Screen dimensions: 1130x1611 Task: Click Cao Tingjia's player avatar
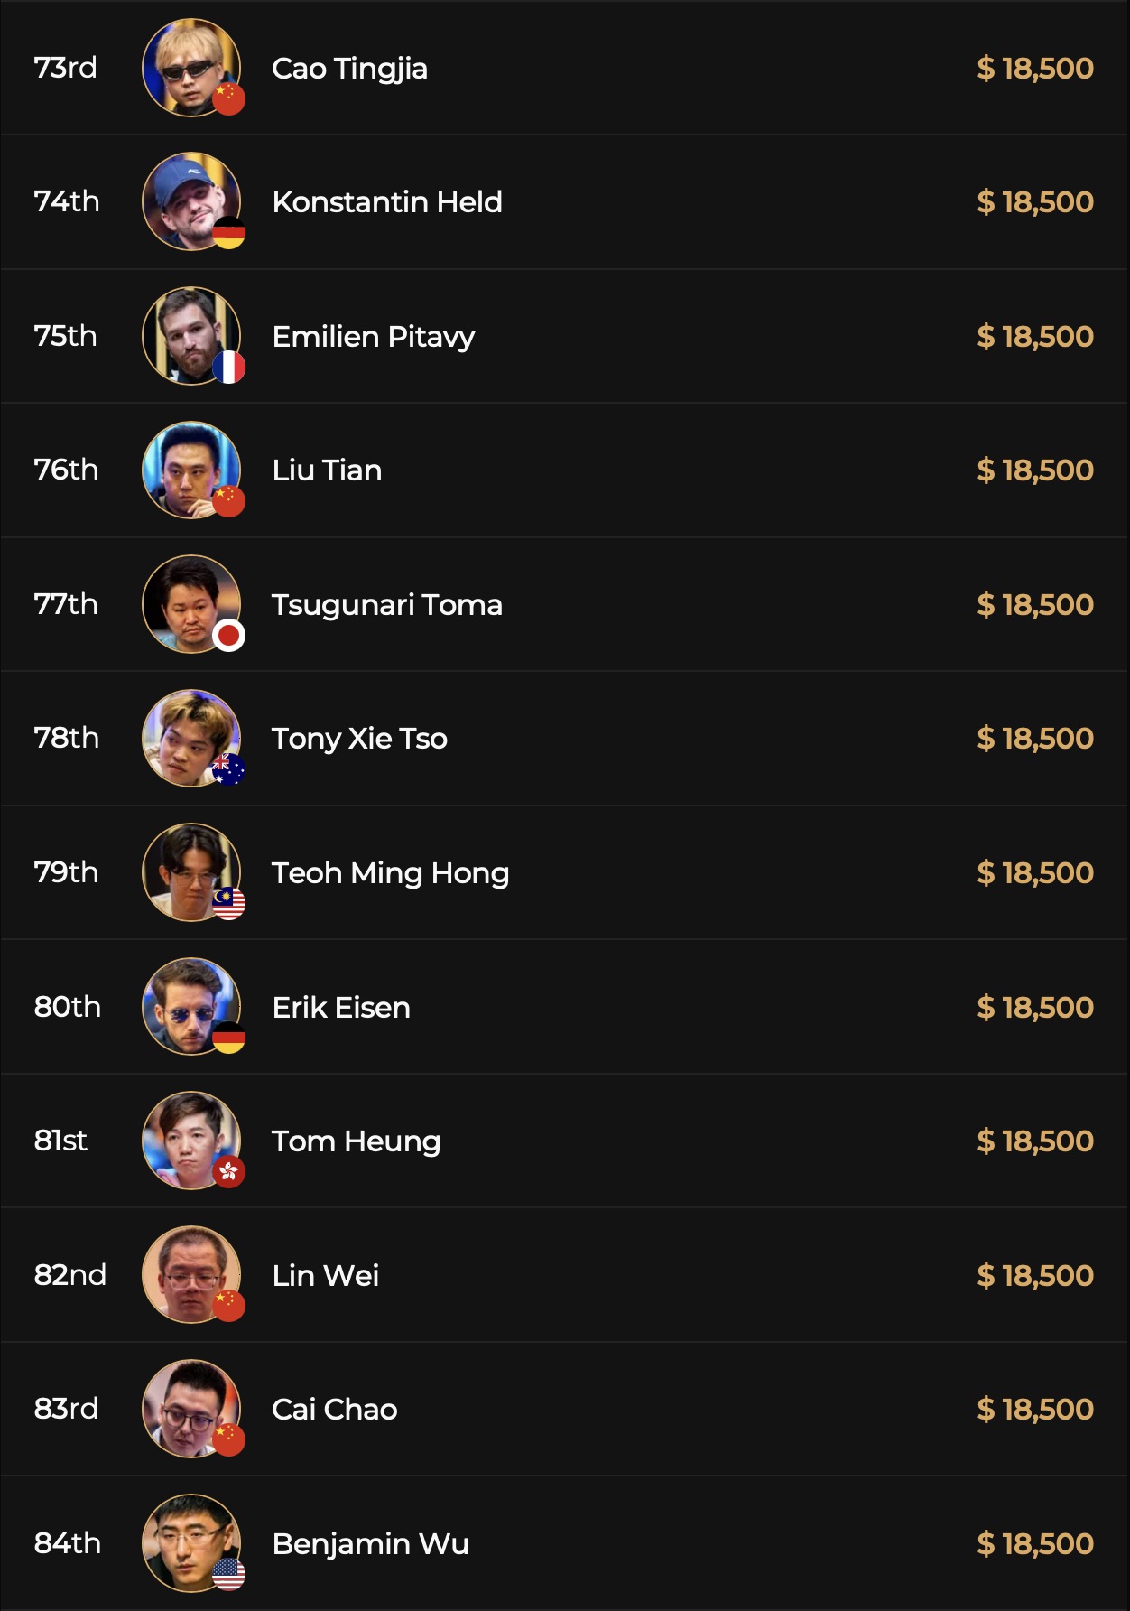(190, 67)
